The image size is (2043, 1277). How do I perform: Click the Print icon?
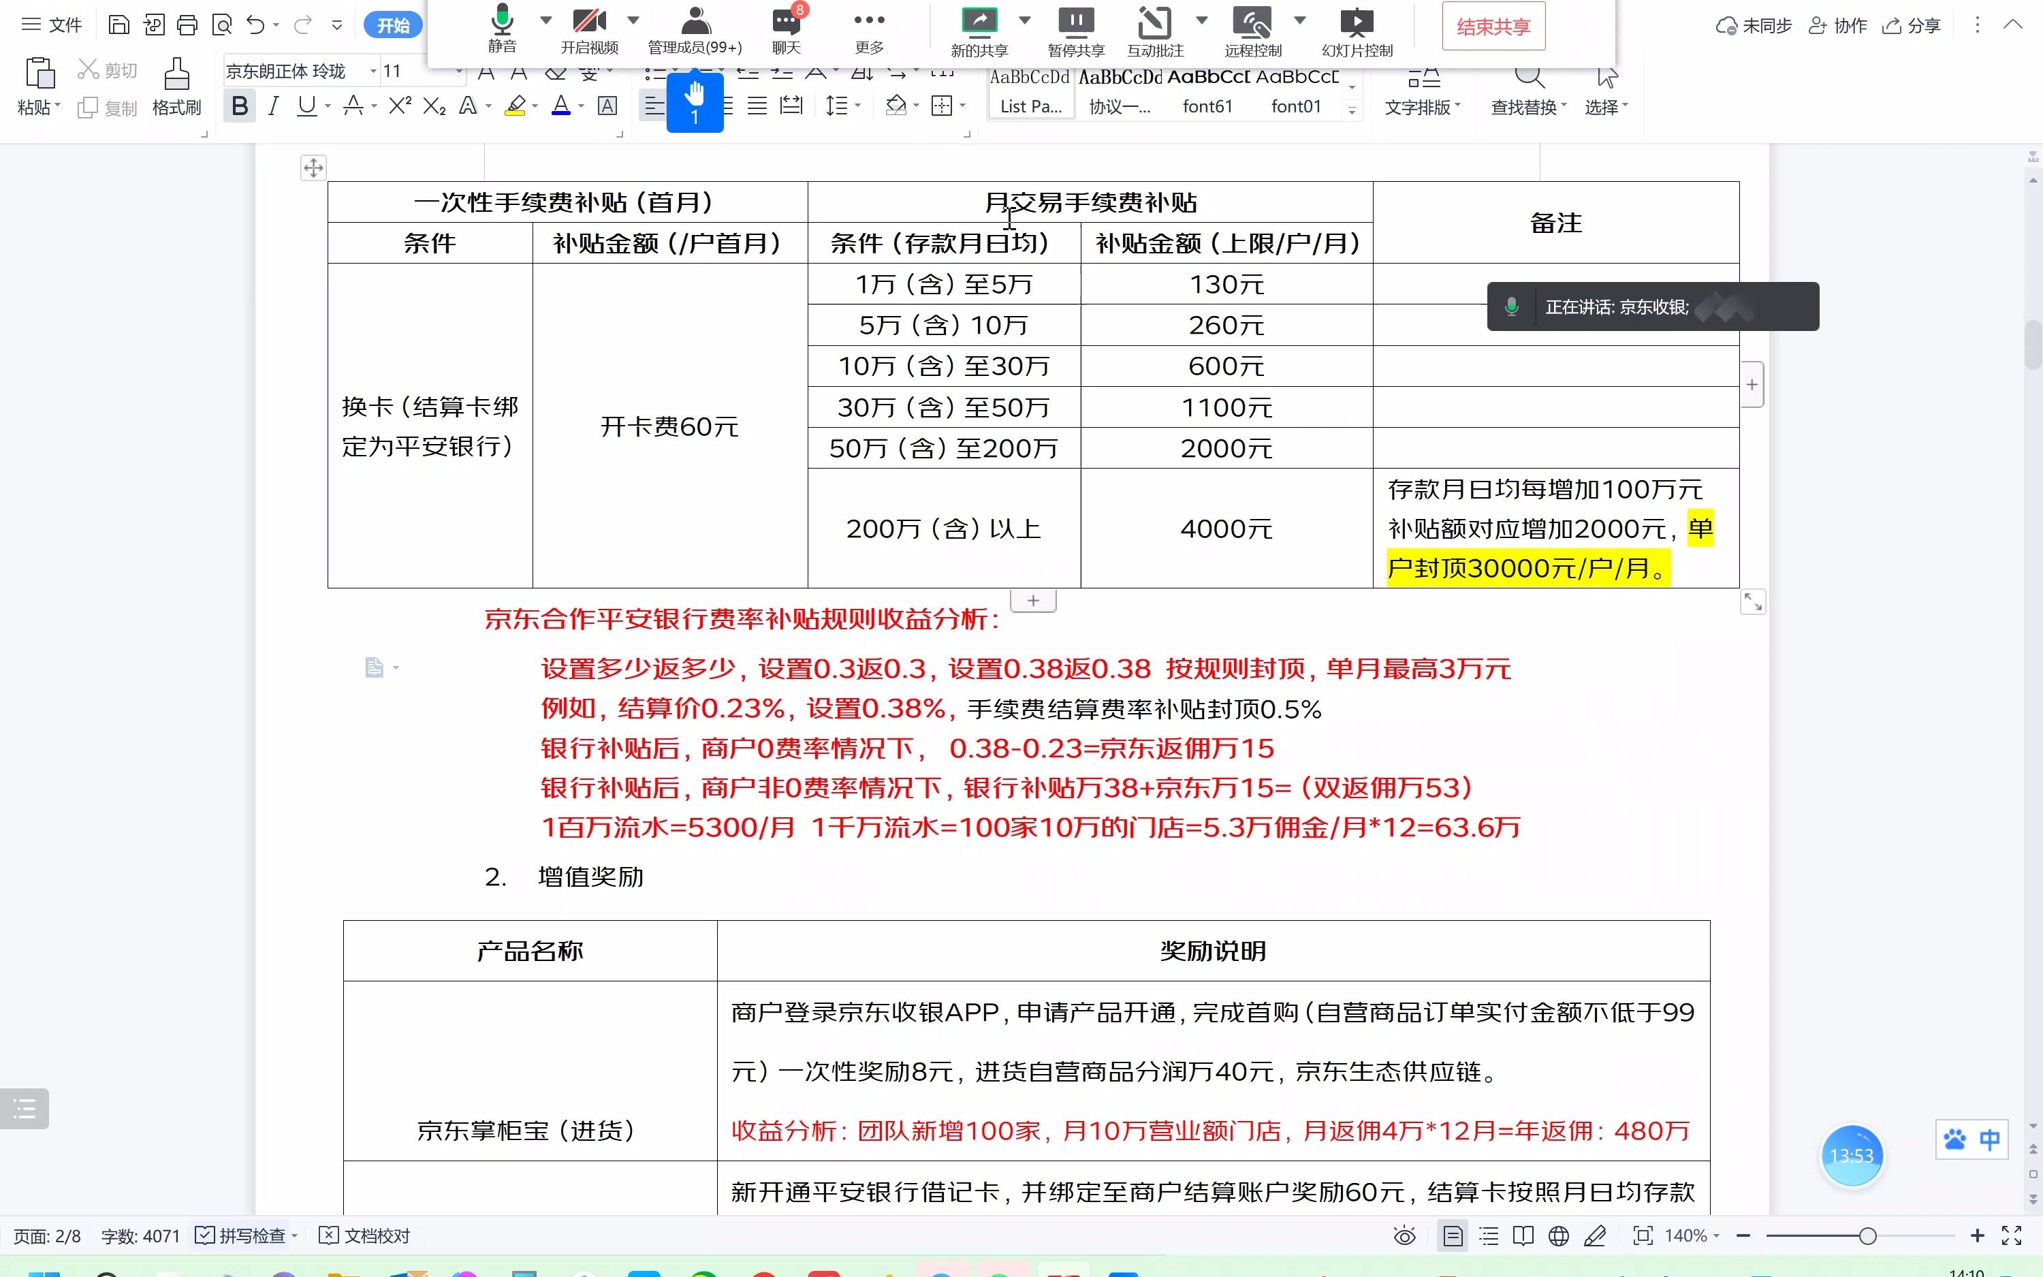click(187, 25)
